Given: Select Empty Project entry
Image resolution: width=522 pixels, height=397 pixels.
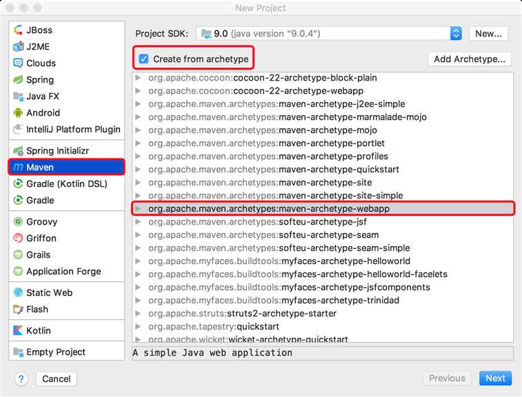Looking at the screenshot, I should click(67, 352).
